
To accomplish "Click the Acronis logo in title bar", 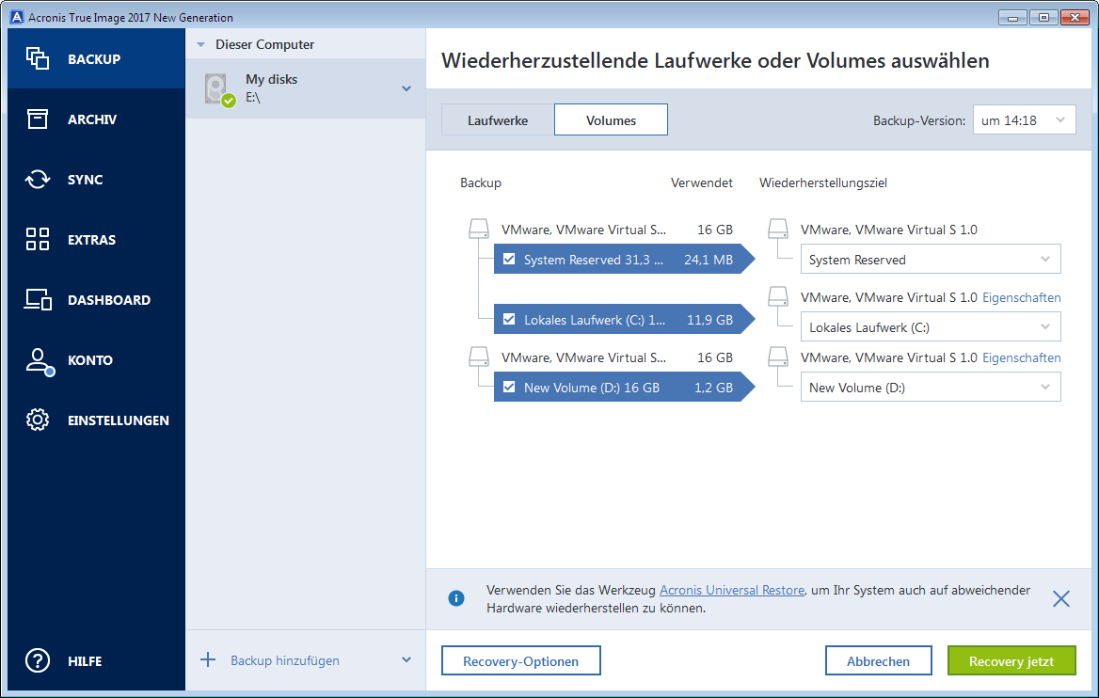I will 17,17.
